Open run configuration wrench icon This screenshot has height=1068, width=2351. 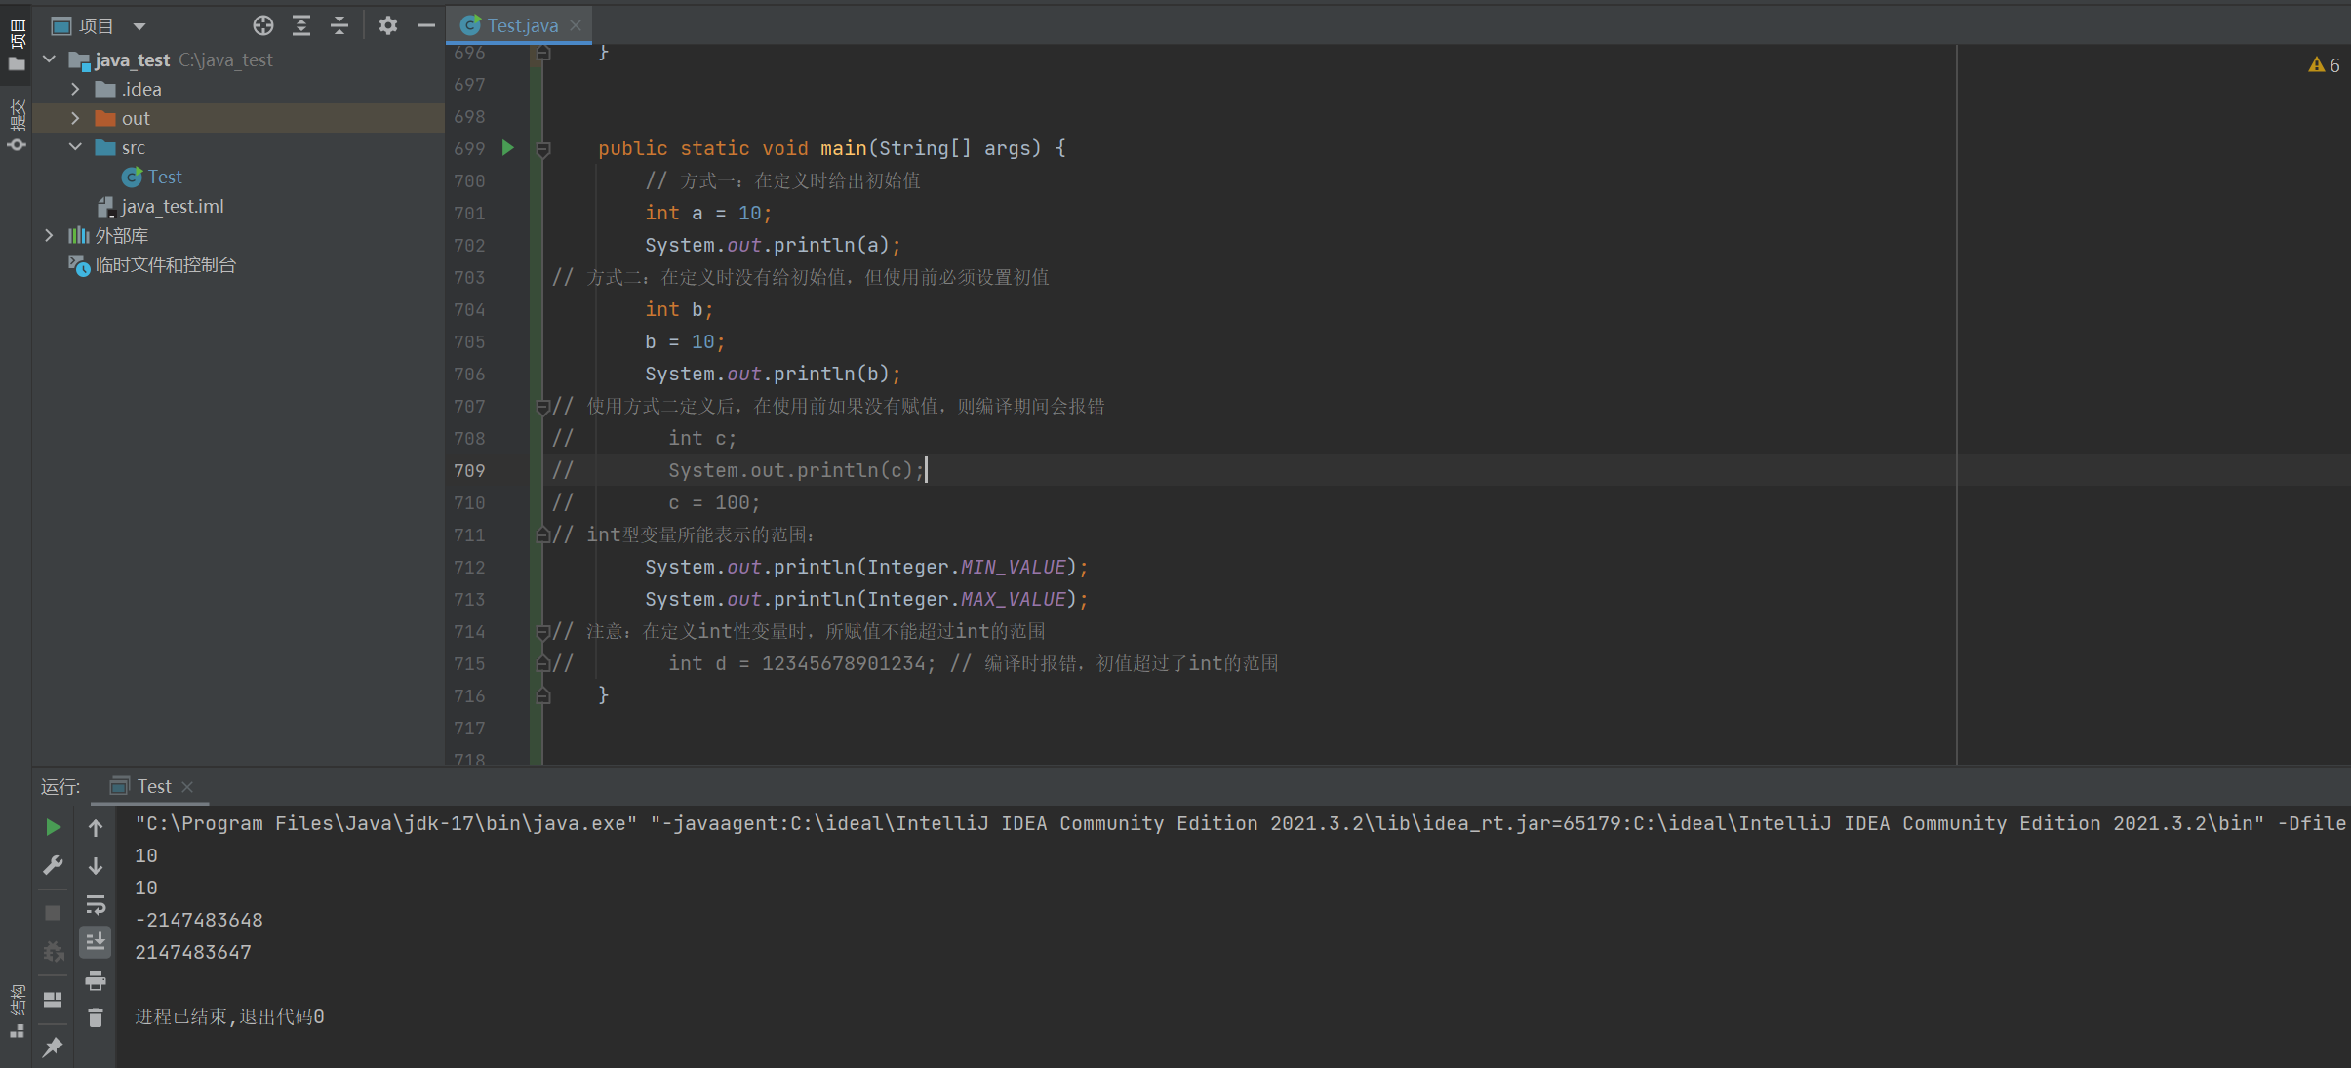(54, 866)
